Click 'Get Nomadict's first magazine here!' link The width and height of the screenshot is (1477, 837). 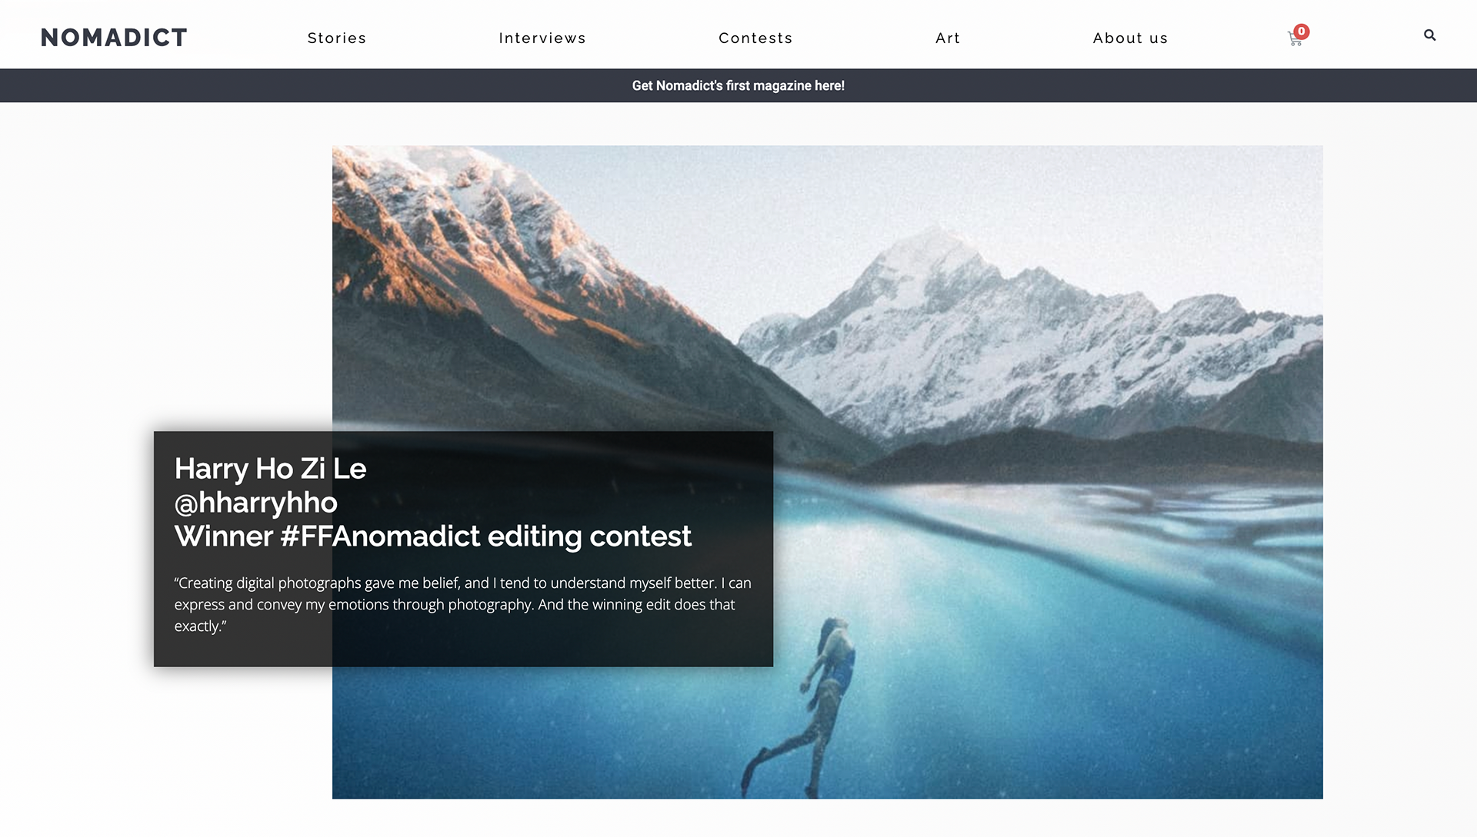pyautogui.click(x=738, y=85)
